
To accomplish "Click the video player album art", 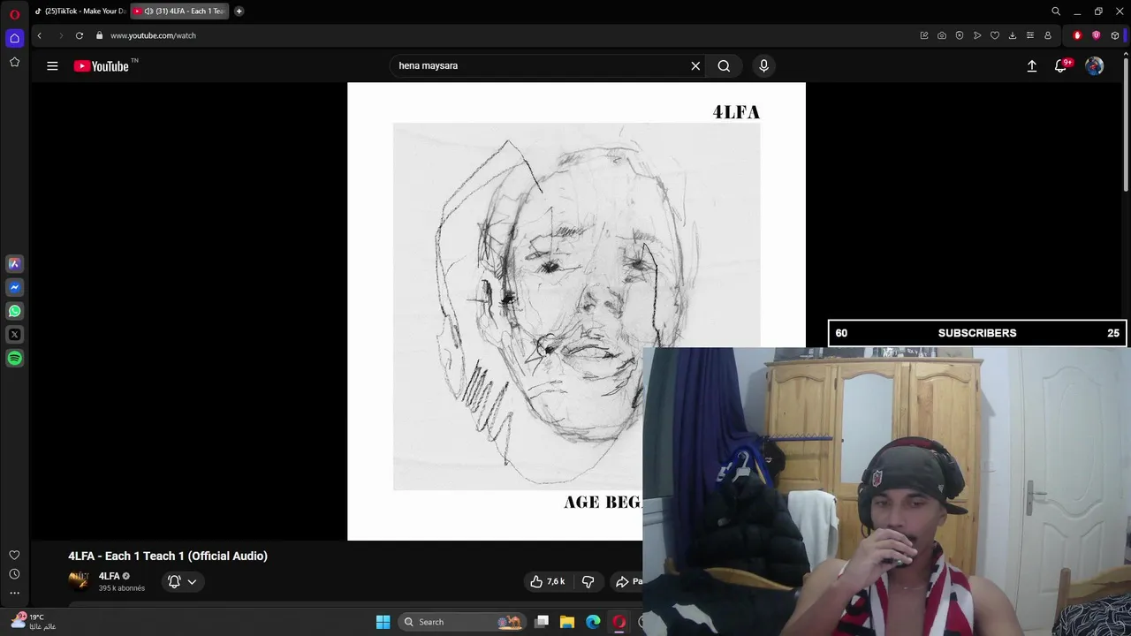I will click(576, 311).
